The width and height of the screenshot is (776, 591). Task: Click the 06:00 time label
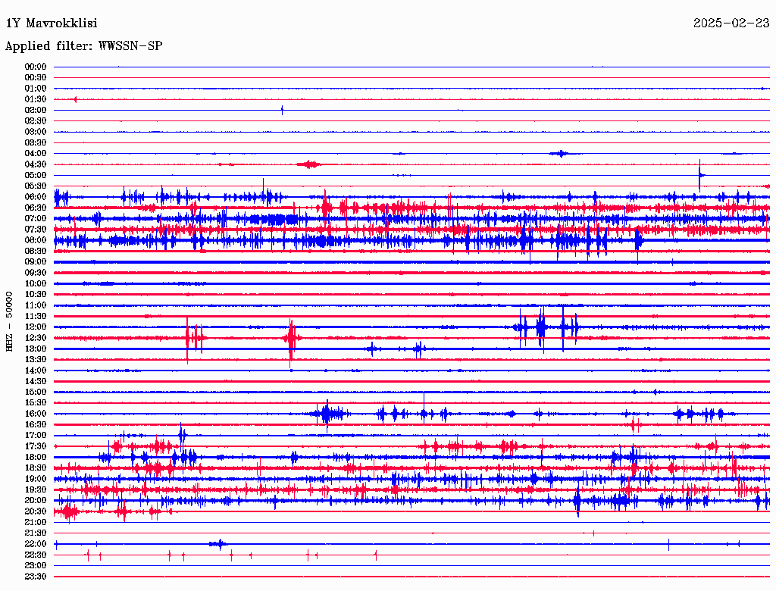[35, 197]
